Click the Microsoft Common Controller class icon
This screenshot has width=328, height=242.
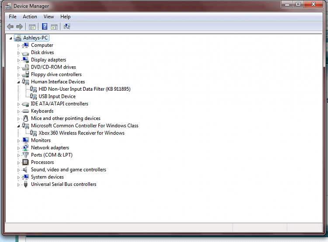pos(25,126)
